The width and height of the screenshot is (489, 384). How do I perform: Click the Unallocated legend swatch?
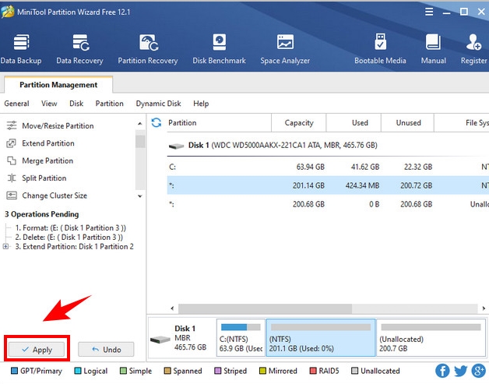(354, 371)
